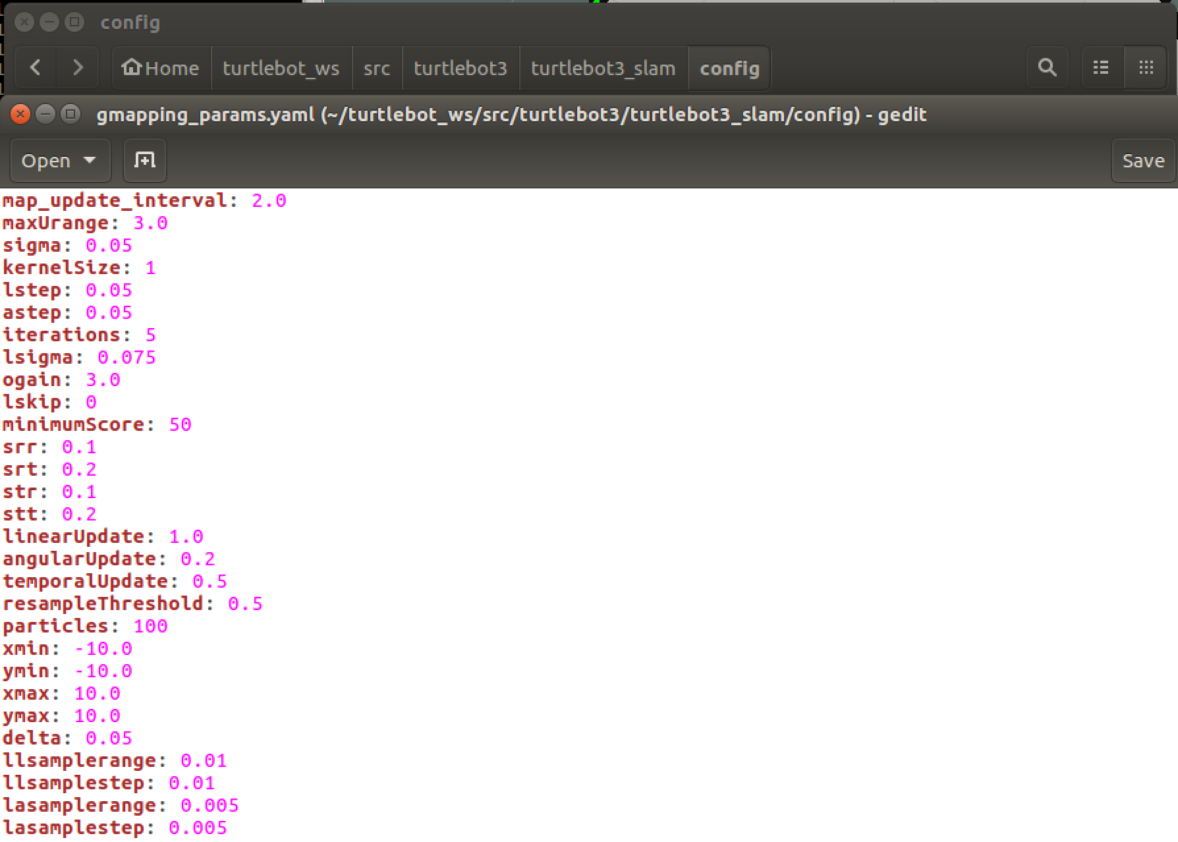The height and width of the screenshot is (842, 1178).
Task: Close the config file manager window
Action: click(x=24, y=22)
